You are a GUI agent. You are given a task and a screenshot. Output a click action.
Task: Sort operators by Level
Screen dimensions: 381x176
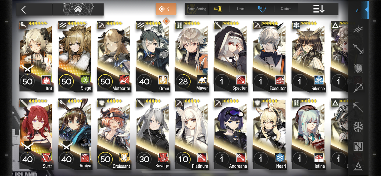click(x=241, y=9)
